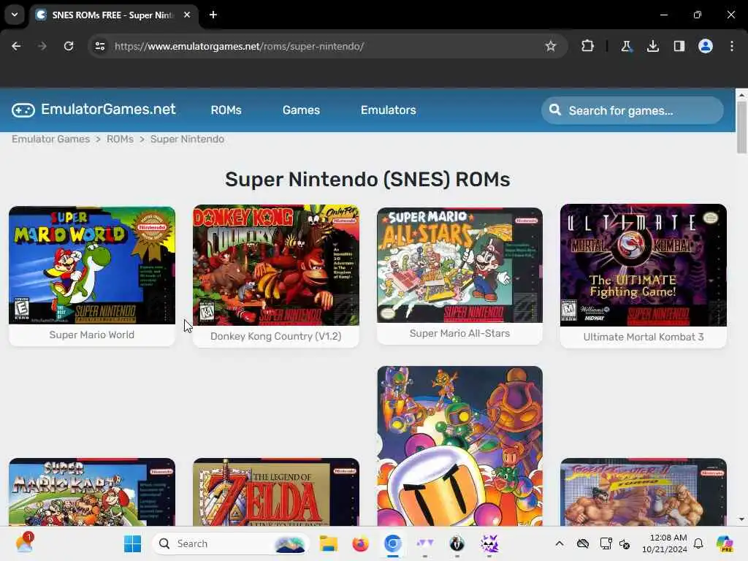Bookmark this page with the star icon
The width and height of the screenshot is (748, 561).
(x=551, y=46)
